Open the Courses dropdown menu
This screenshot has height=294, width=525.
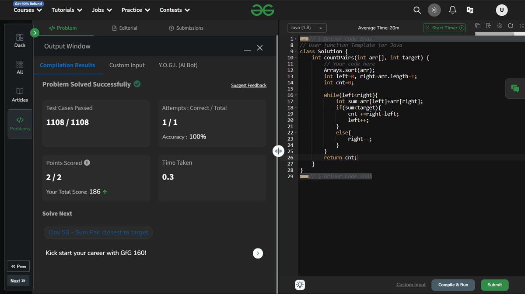[x=28, y=10]
